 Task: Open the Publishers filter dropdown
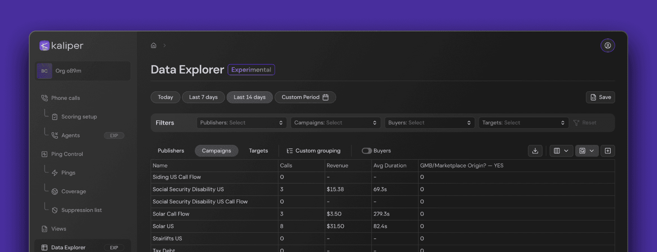[242, 122]
